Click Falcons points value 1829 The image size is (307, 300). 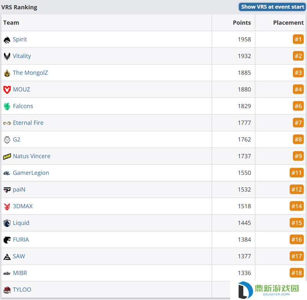244,106
